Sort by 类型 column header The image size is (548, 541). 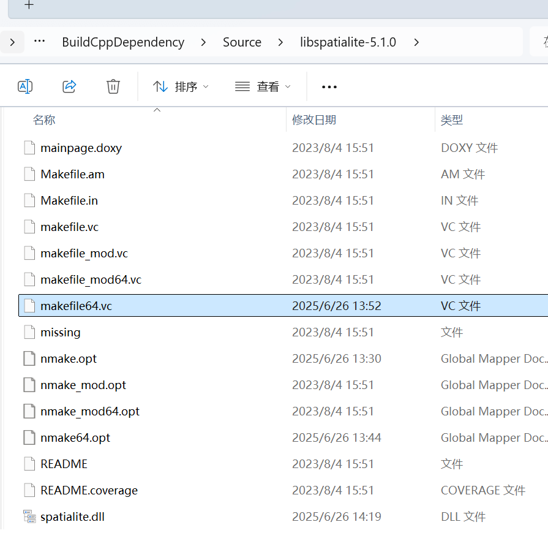pyautogui.click(x=452, y=120)
